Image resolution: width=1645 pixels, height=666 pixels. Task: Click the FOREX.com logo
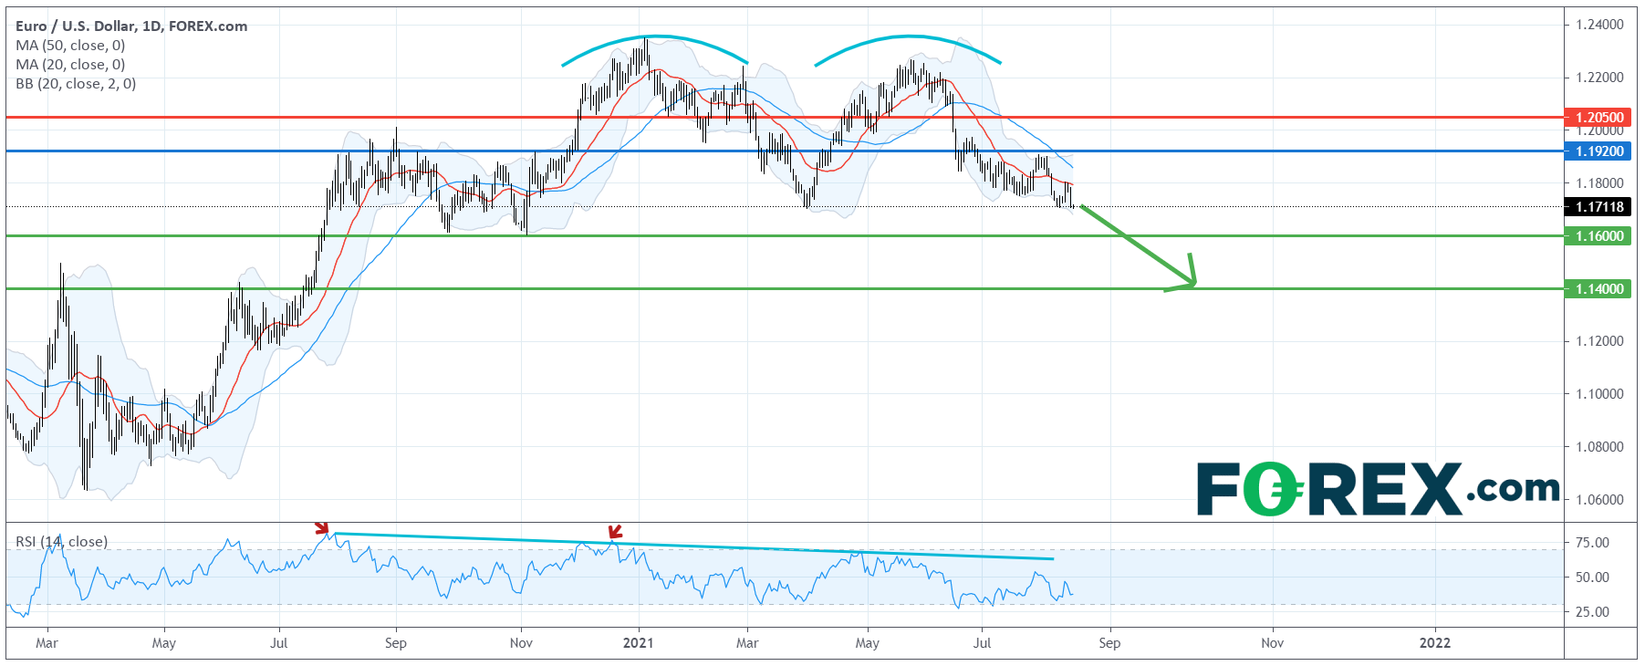point(1377,488)
